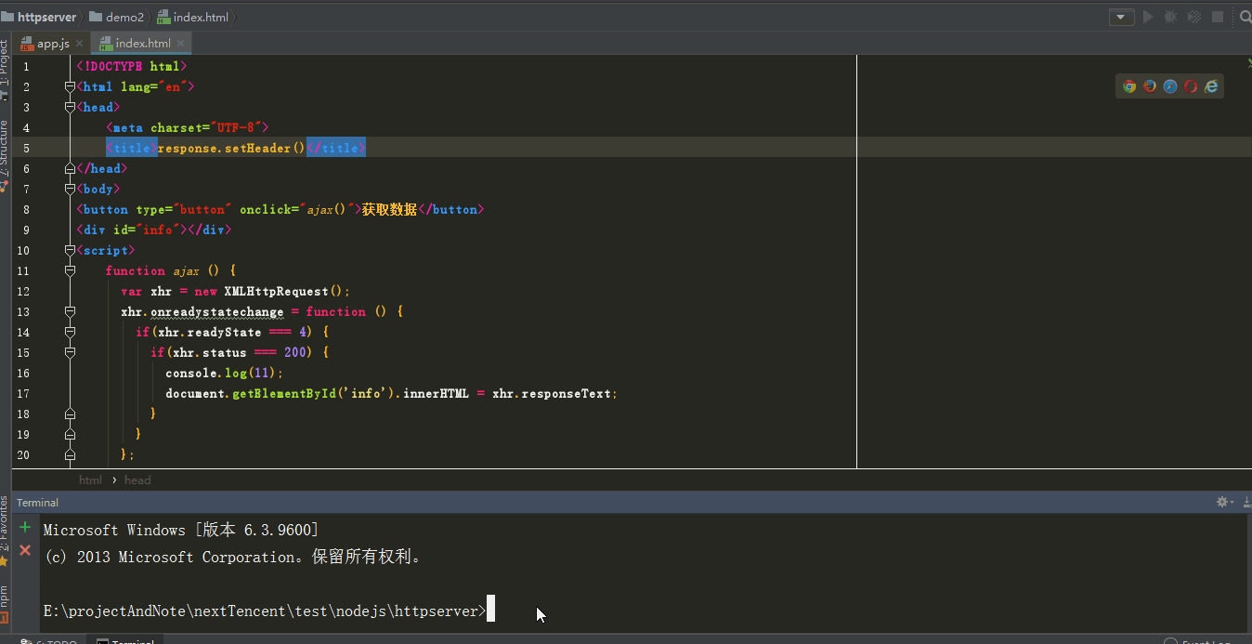Collapse the script tag fold marker
The width and height of the screenshot is (1252, 644).
click(70, 250)
